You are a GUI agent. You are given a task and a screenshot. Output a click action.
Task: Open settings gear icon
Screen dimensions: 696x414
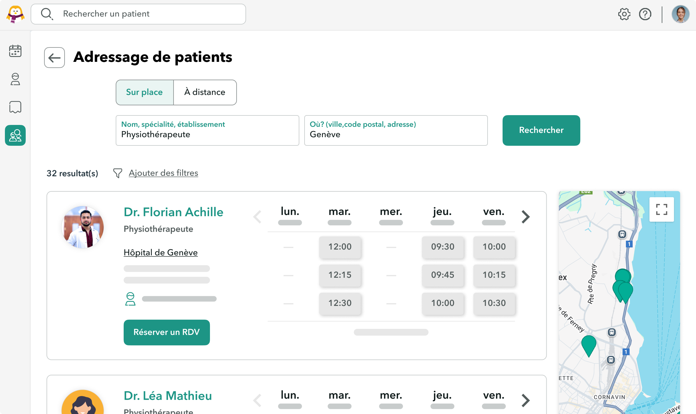point(624,14)
